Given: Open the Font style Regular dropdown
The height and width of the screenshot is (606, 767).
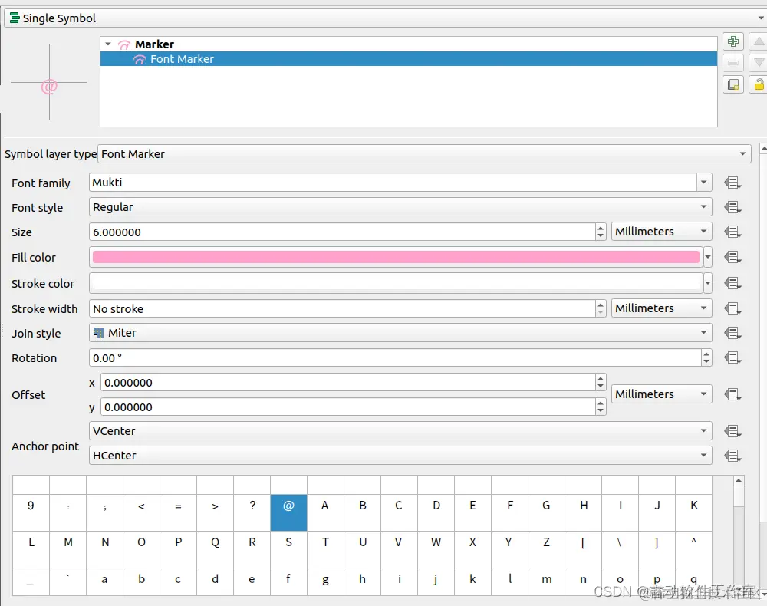Looking at the screenshot, I should (400, 207).
